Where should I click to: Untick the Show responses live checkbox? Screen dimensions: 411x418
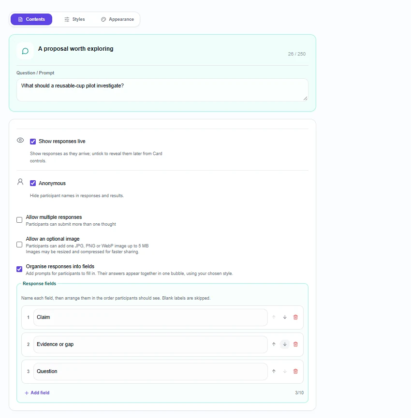pyautogui.click(x=33, y=141)
